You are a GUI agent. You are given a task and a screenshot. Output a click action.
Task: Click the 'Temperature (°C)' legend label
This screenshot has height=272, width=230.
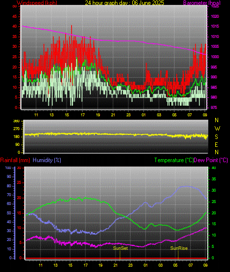point(174,160)
